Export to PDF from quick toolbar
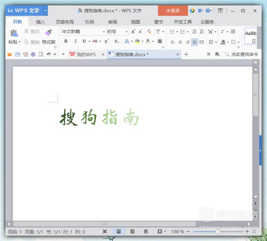Viewport: 267px width, 241px height. tap(25, 54)
